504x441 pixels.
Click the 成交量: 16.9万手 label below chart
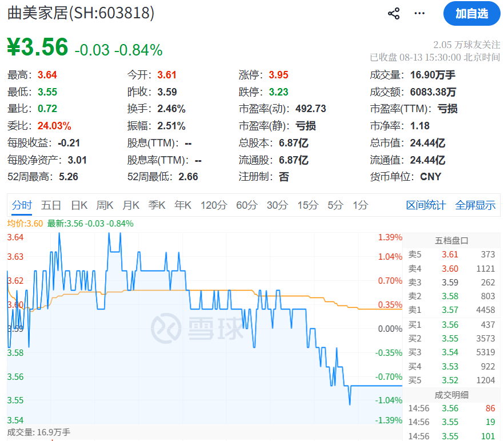(x=39, y=432)
